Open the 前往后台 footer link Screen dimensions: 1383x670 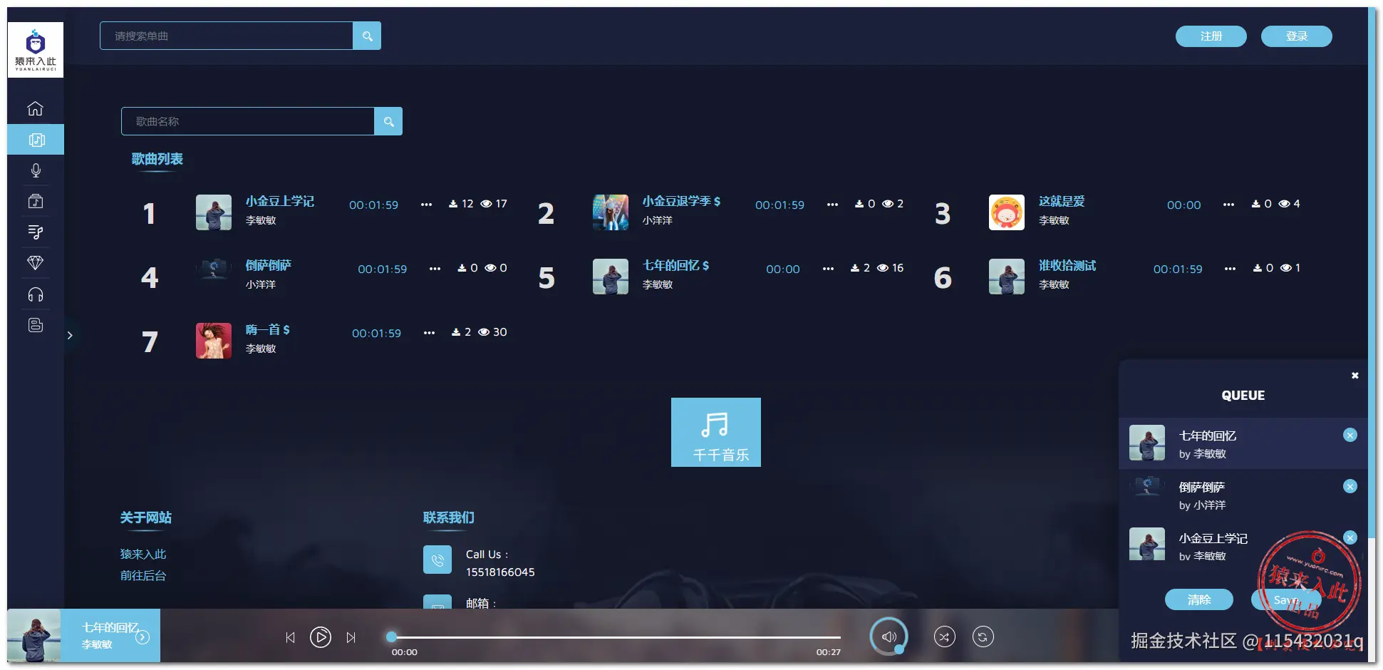click(x=143, y=575)
